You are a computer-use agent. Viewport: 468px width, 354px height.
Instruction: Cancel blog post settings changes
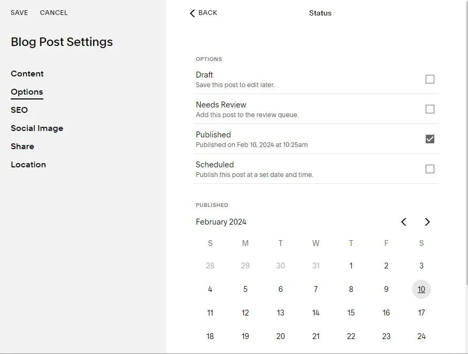pyautogui.click(x=53, y=13)
